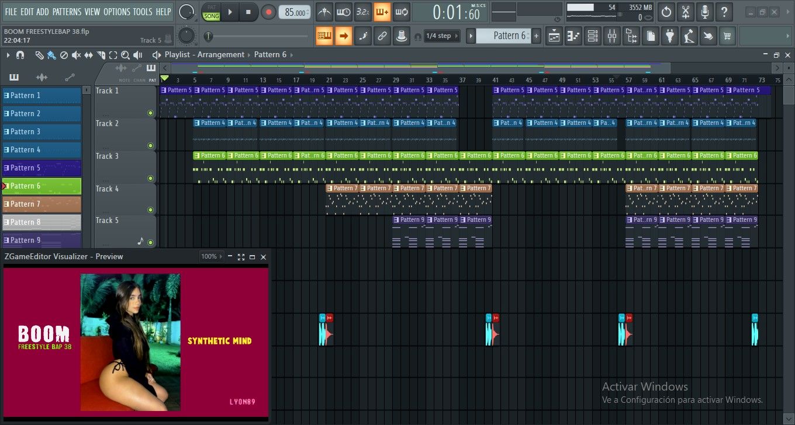Select the Slice tool
This screenshot has width=795, height=425.
click(x=101, y=55)
